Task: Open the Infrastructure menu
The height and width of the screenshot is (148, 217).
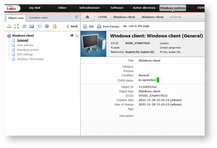Action: pos(90,8)
